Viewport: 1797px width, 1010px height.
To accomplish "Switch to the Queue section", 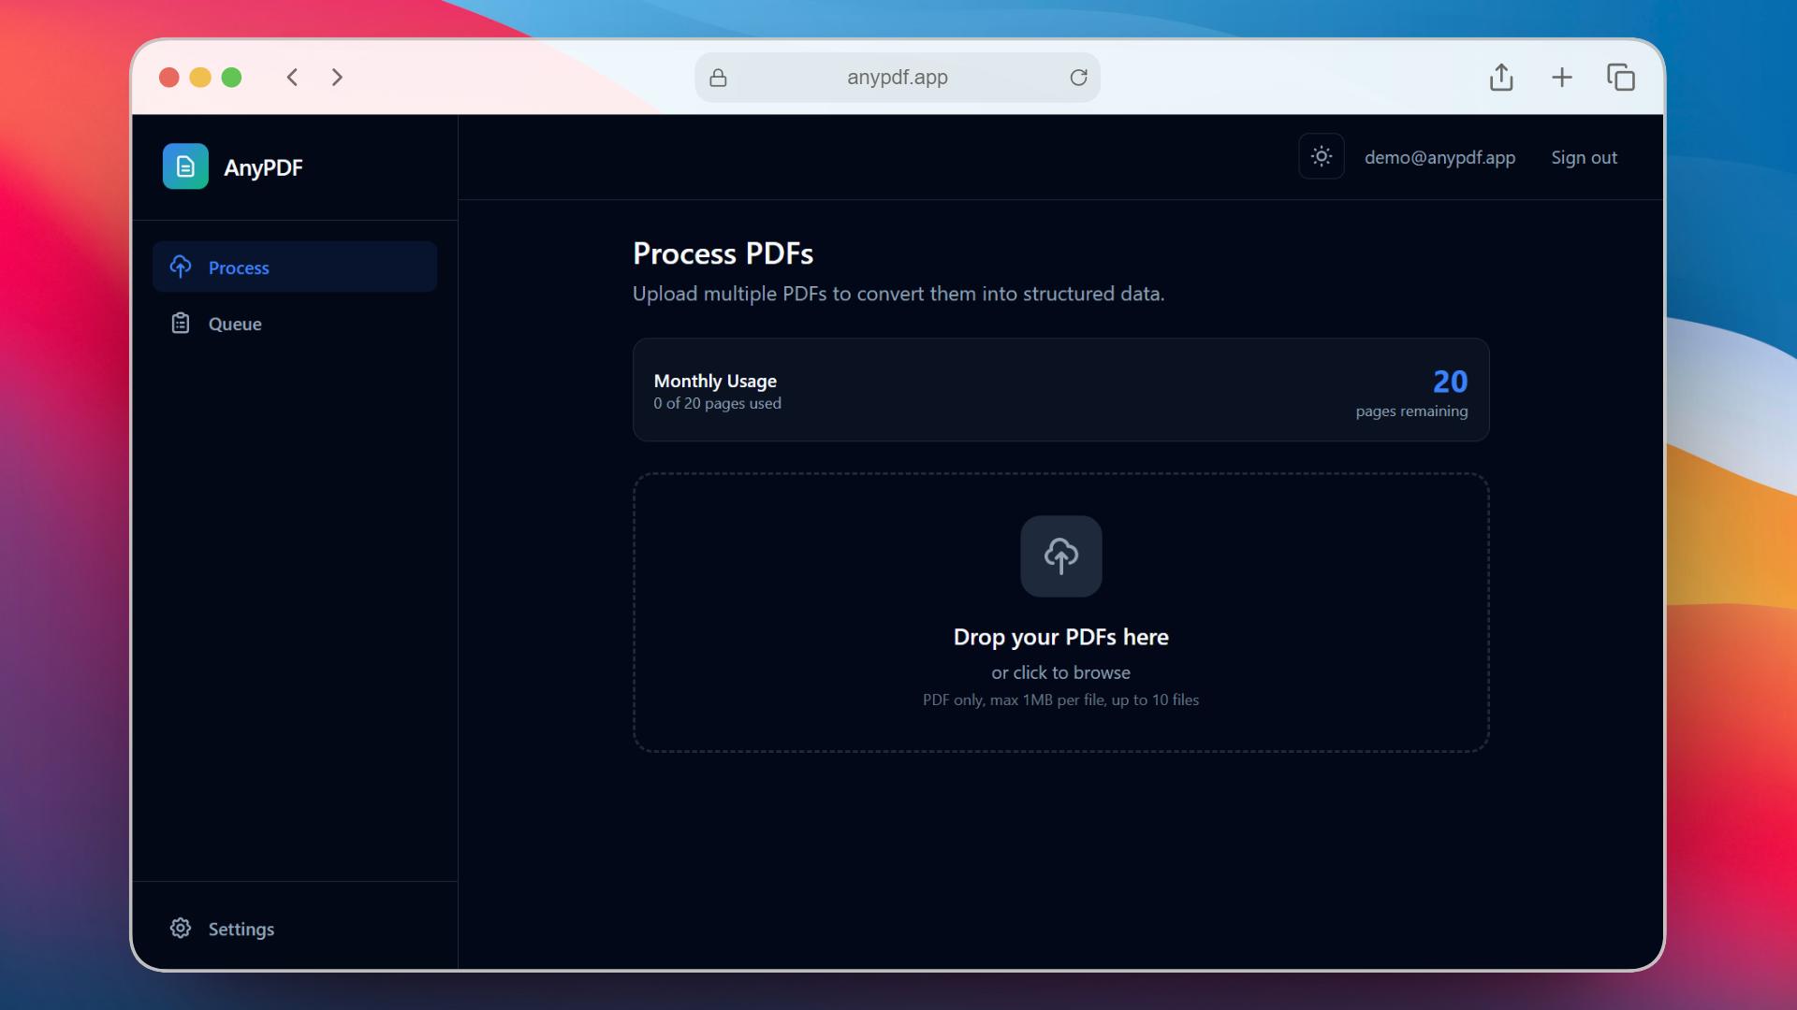I will tap(234, 323).
